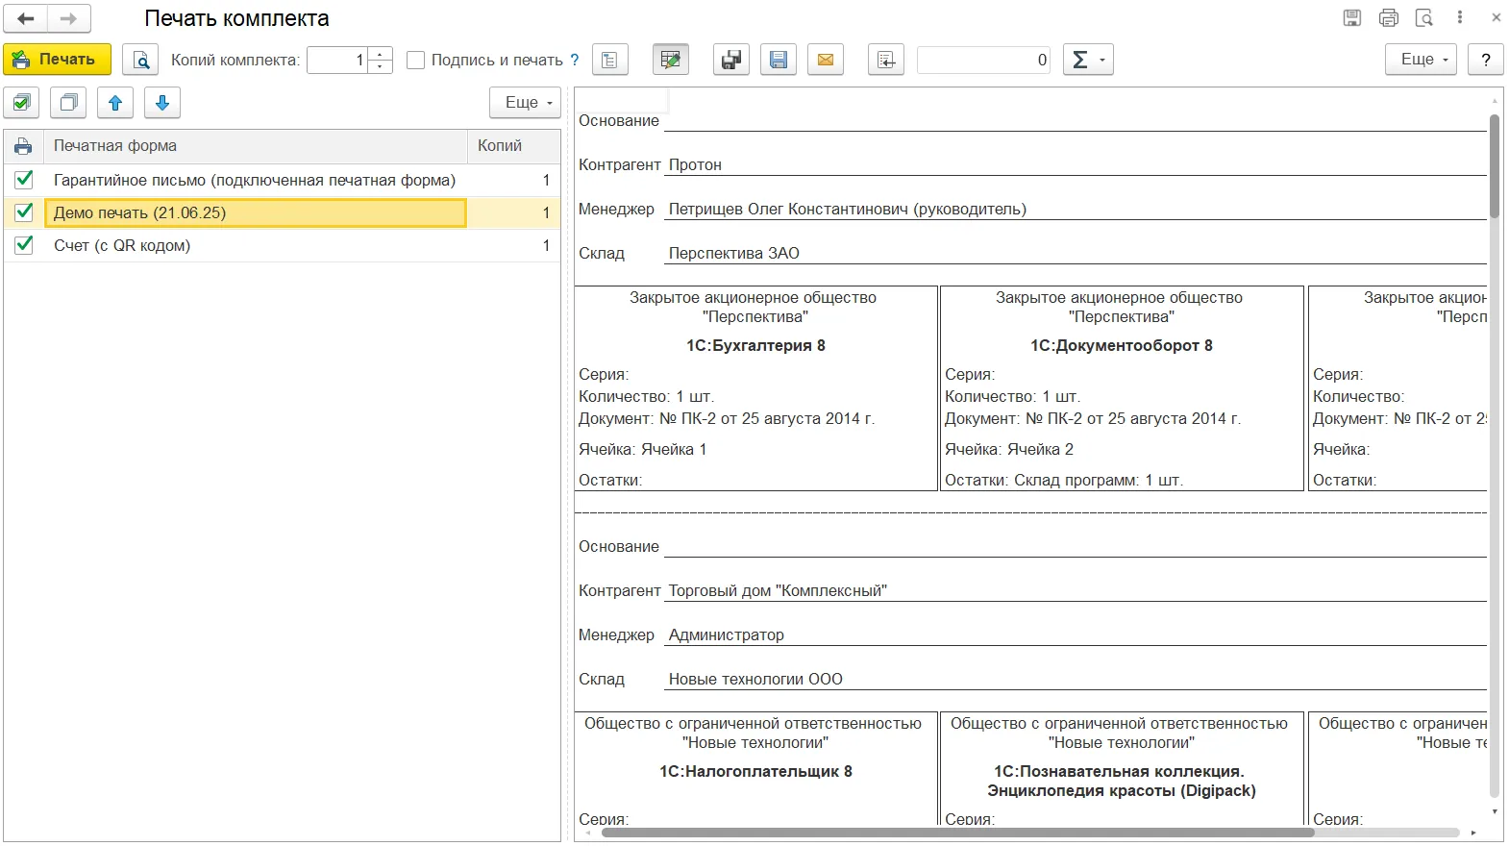Uncheck the Счет (с QR кодом) checkbox
The image size is (1509, 846).
pyautogui.click(x=24, y=245)
